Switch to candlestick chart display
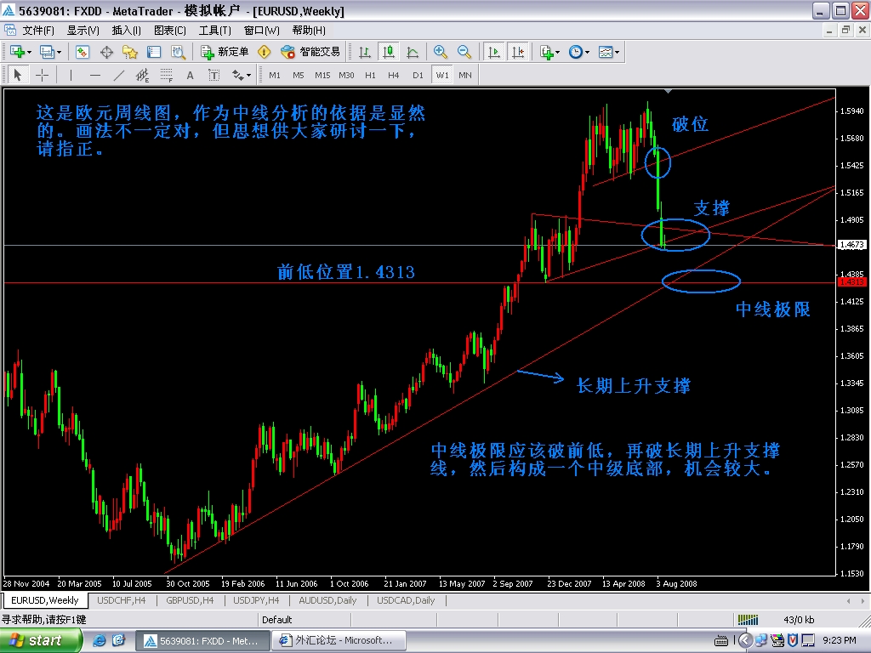 (x=388, y=52)
